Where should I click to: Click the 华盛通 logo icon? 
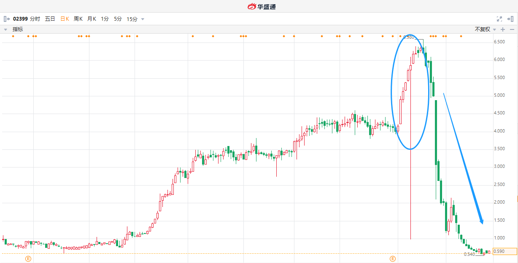point(252,6)
